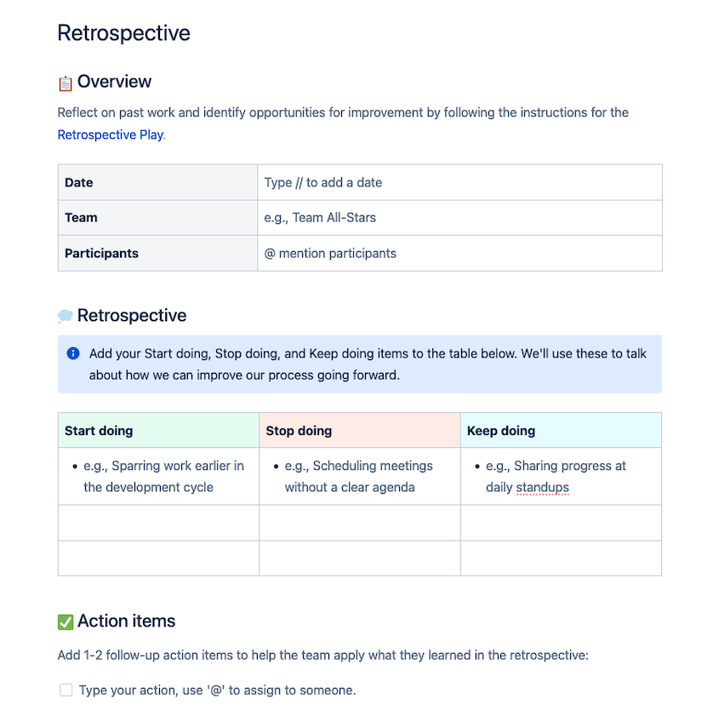Screen dimensions: 713x710
Task: Select the teal Keep doing header cell
Action: coord(561,431)
